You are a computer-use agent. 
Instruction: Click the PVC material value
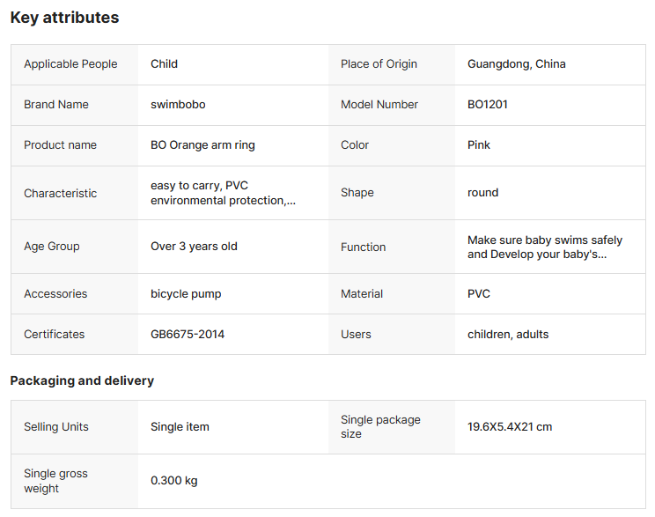tap(479, 294)
